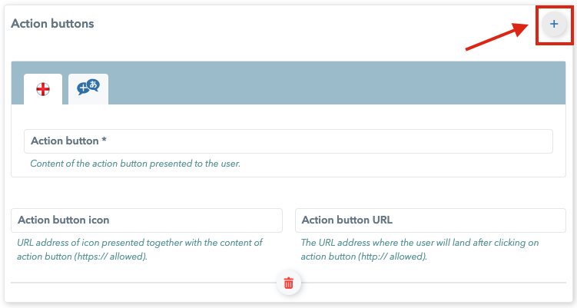Click the divider line left of trash icon
This screenshot has width=577, height=308.
(144, 283)
